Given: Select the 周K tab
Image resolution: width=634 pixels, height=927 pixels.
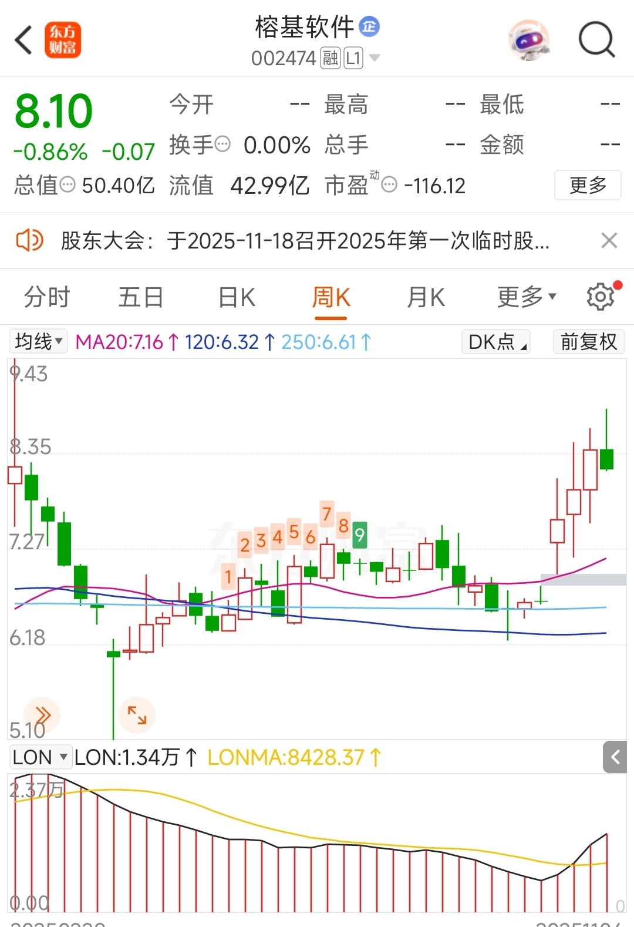Looking at the screenshot, I should point(331,297).
